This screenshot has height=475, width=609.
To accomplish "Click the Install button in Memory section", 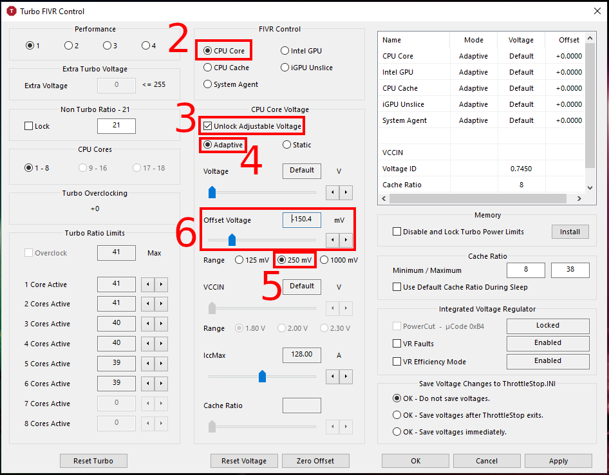I will 570,232.
